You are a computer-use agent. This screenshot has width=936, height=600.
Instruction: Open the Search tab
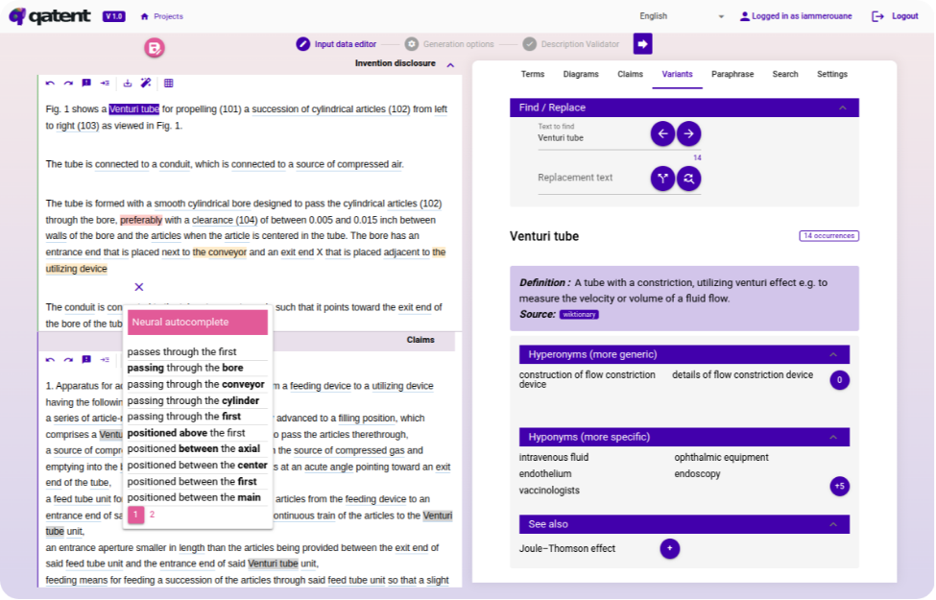tap(785, 74)
